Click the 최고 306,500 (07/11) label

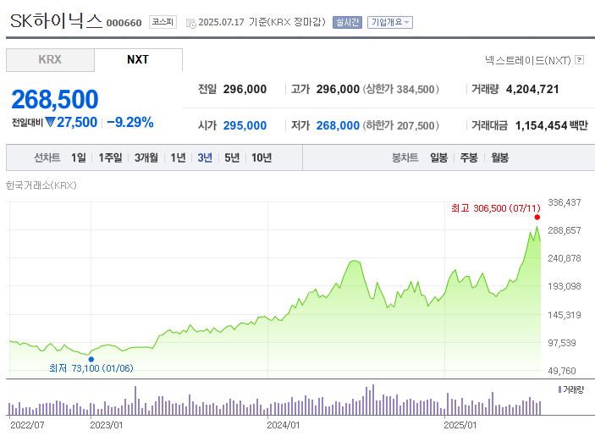pos(496,208)
